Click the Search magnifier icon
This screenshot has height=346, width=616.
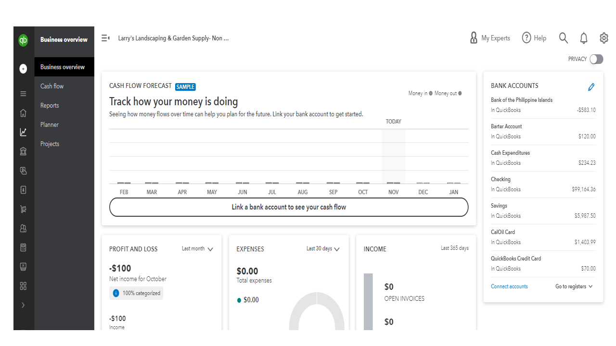(564, 38)
